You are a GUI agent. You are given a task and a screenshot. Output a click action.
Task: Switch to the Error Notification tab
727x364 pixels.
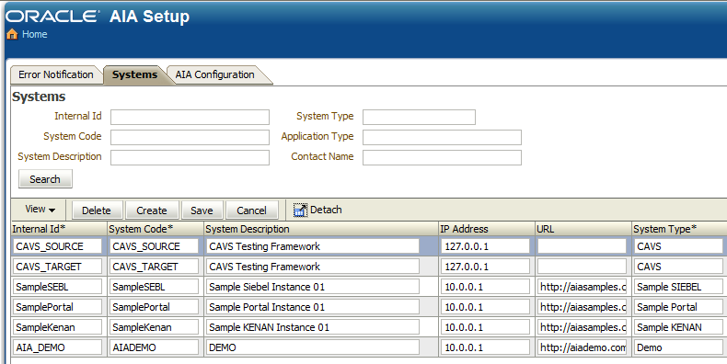pyautogui.click(x=55, y=74)
